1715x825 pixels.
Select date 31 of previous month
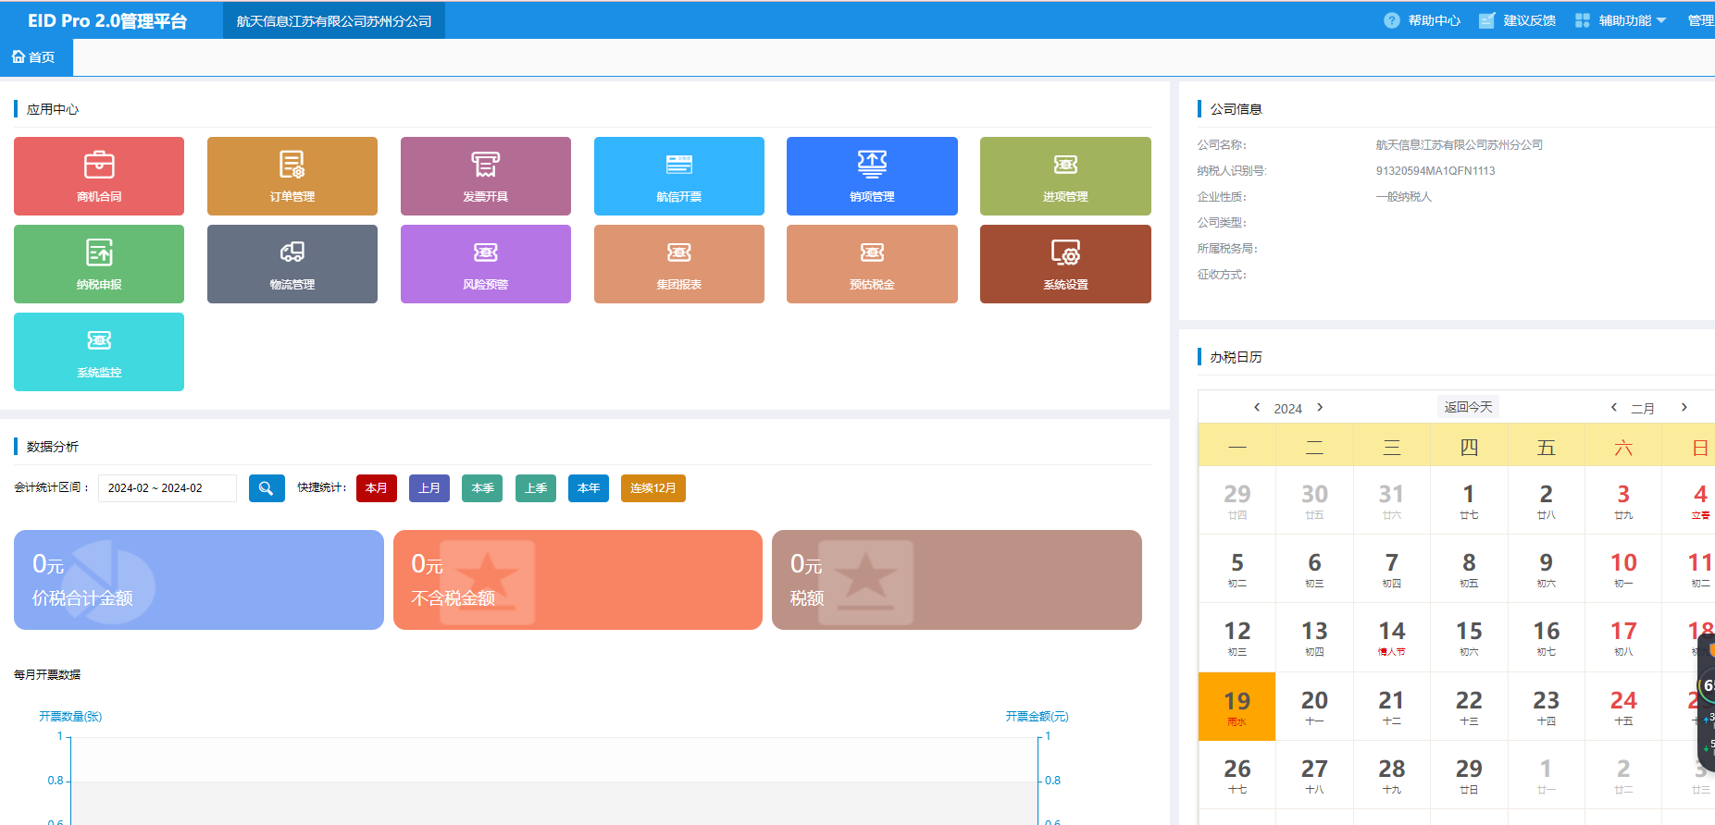[x=1392, y=500]
